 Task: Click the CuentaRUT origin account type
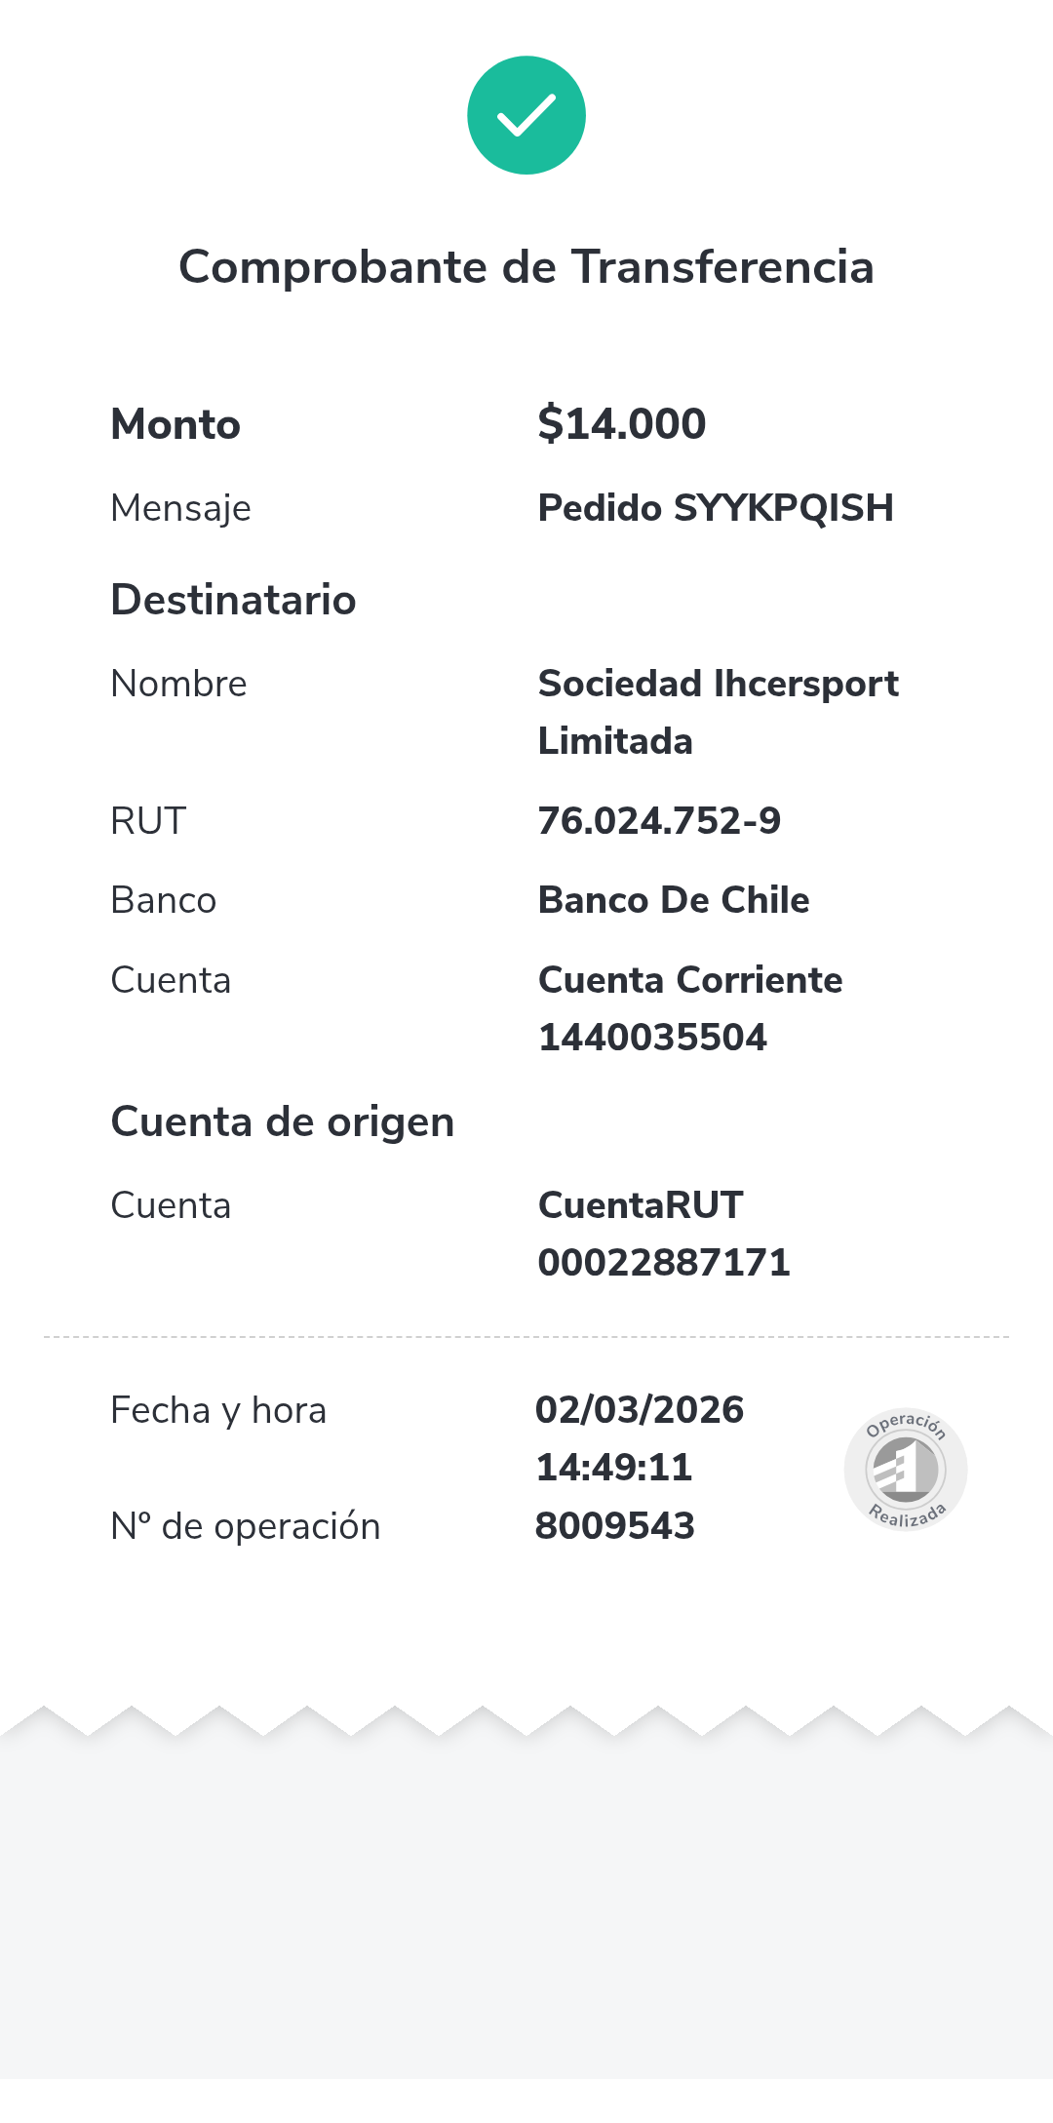point(641,1205)
